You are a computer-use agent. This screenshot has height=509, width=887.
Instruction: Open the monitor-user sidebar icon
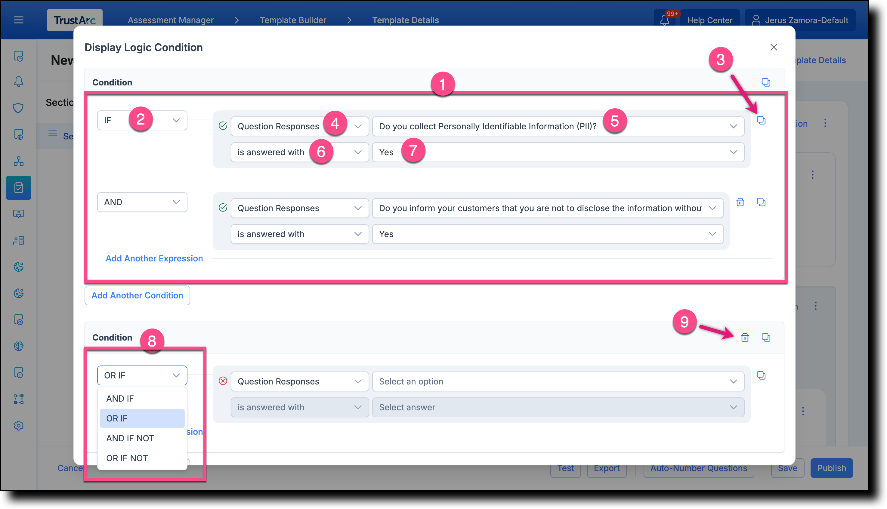19,214
